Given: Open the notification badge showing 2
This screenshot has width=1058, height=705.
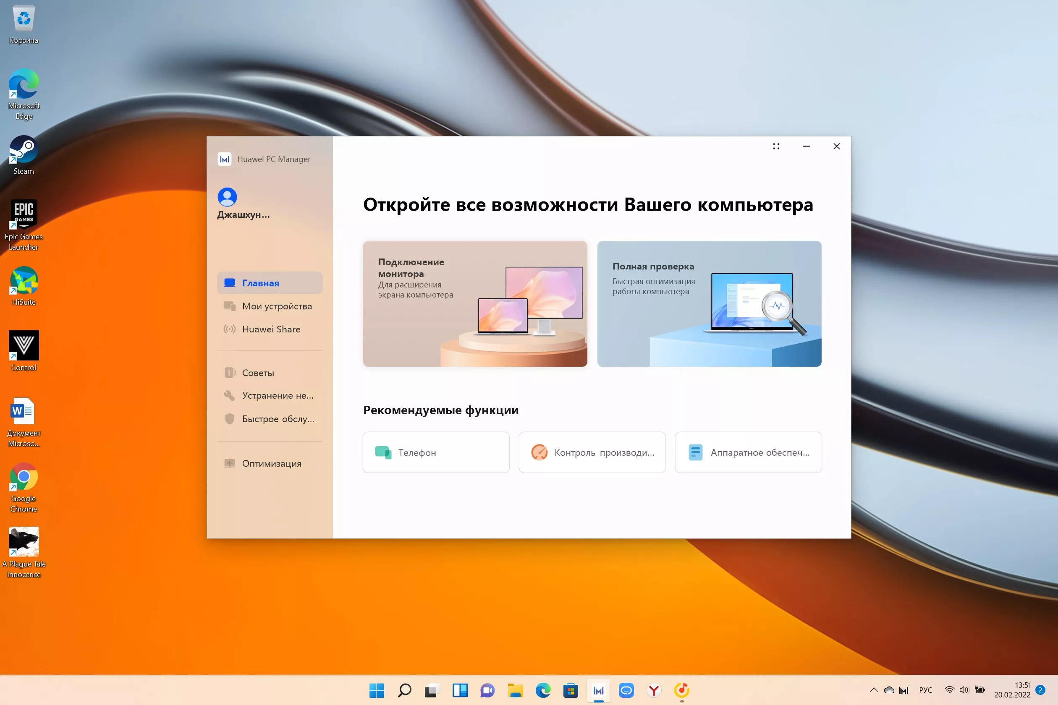Looking at the screenshot, I should click(1040, 690).
